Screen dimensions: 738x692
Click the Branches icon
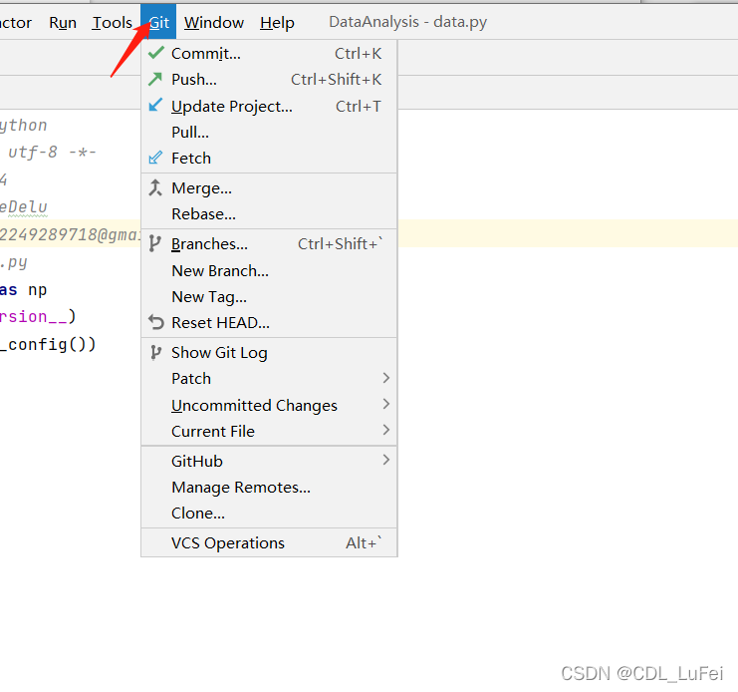[x=154, y=244]
